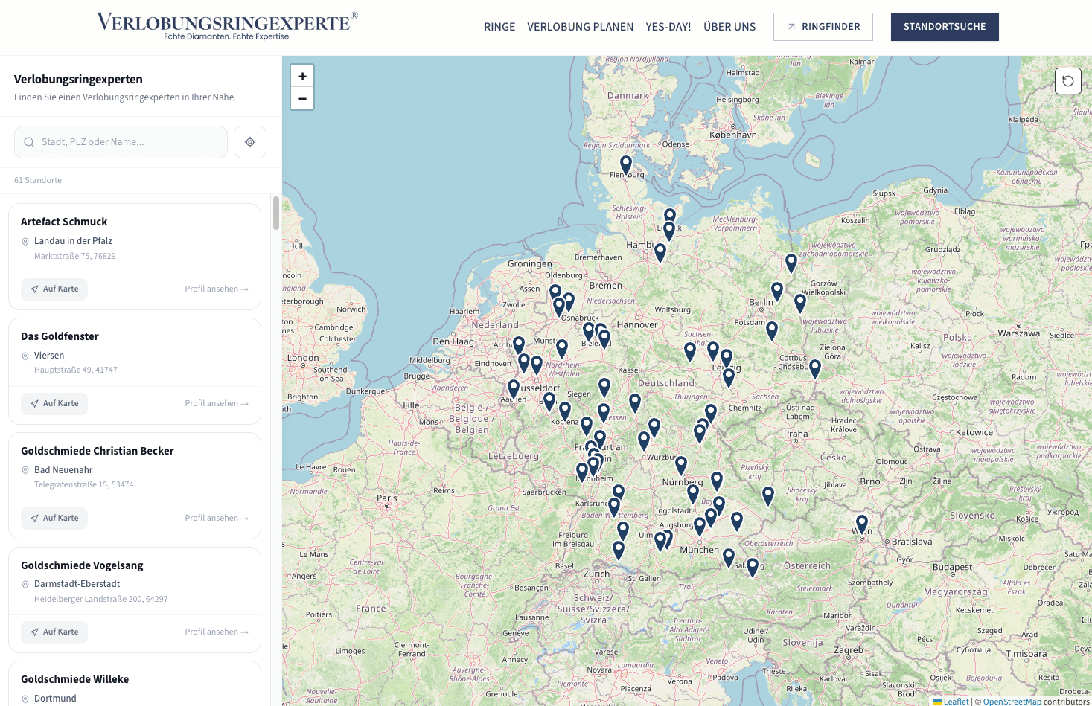This screenshot has height=706, width=1092.
Task: Zoom out on the map
Action: (302, 98)
